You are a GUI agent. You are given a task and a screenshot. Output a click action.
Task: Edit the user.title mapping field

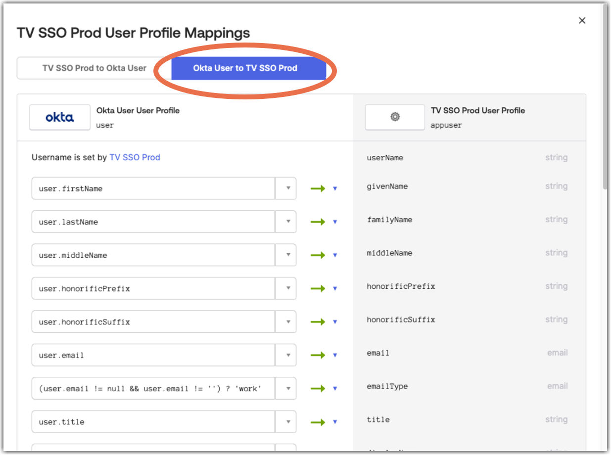click(x=153, y=422)
